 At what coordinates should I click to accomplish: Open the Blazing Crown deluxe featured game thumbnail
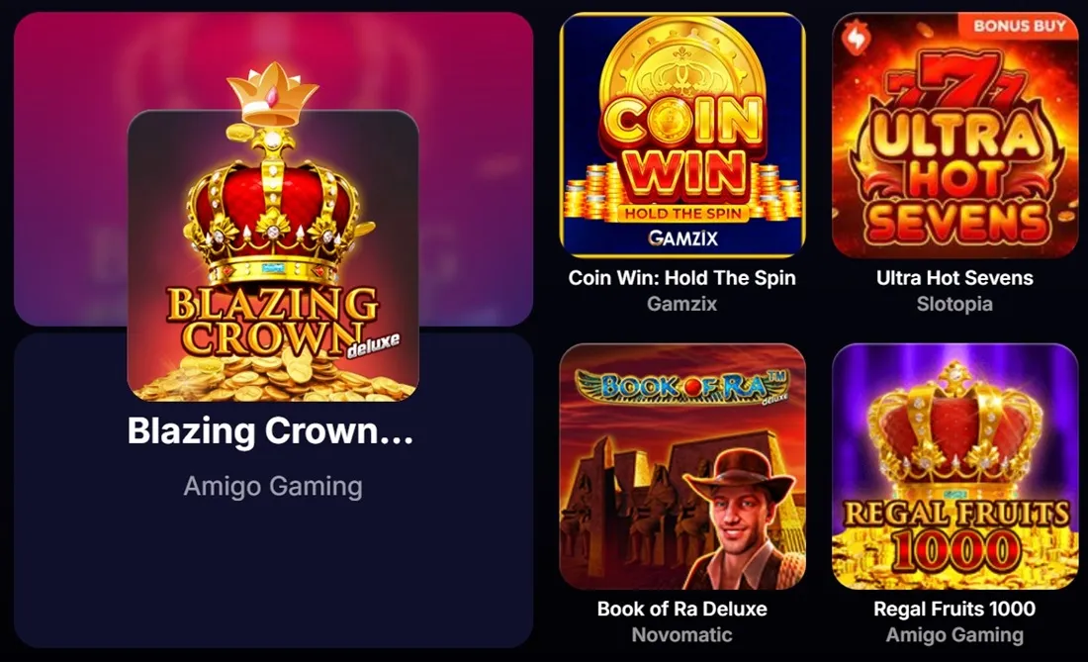click(273, 255)
